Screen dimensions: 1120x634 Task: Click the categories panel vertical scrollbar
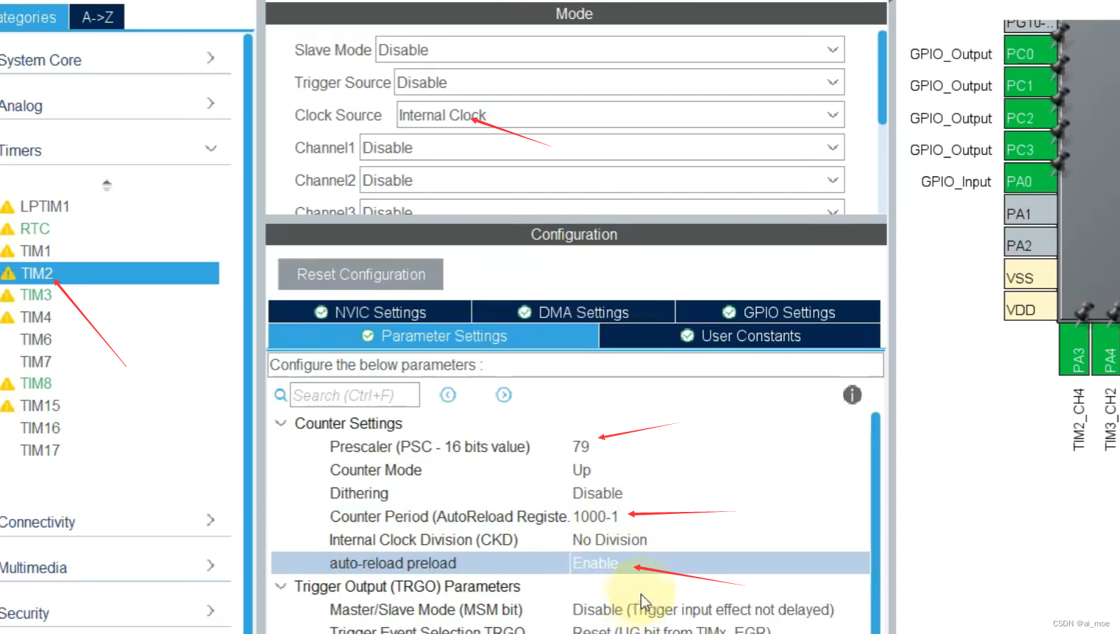[x=248, y=335]
